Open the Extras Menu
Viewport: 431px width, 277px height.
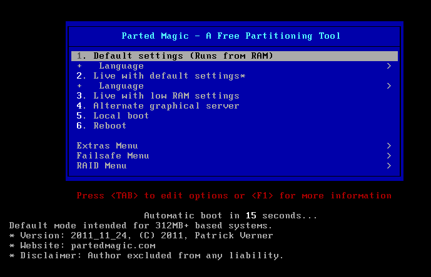[x=235, y=145]
